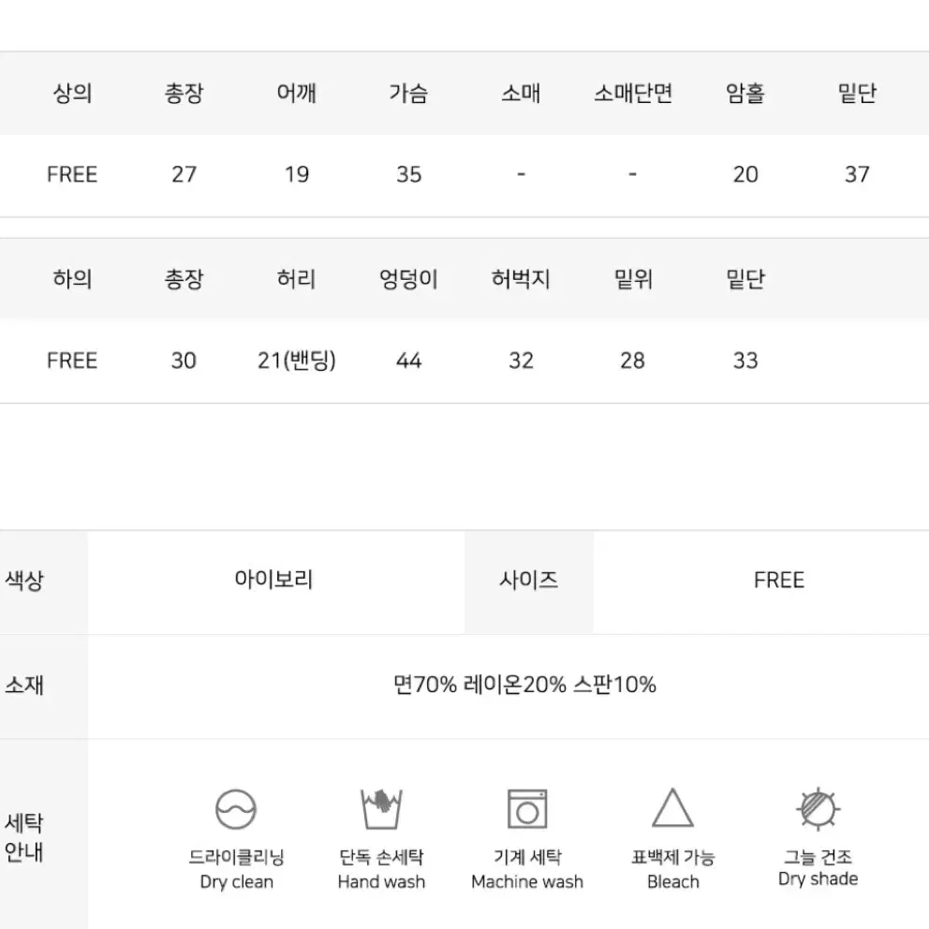Screen dimensions: 929x929
Task: Click the 암홀 column header
Action: (x=745, y=93)
